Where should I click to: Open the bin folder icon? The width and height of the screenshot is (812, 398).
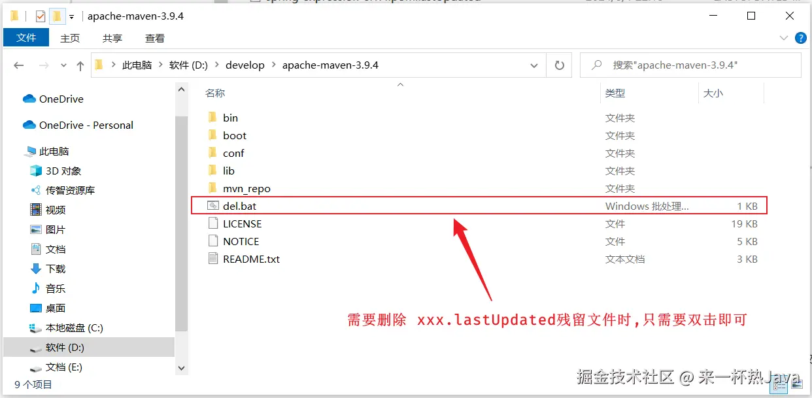pyautogui.click(x=212, y=117)
